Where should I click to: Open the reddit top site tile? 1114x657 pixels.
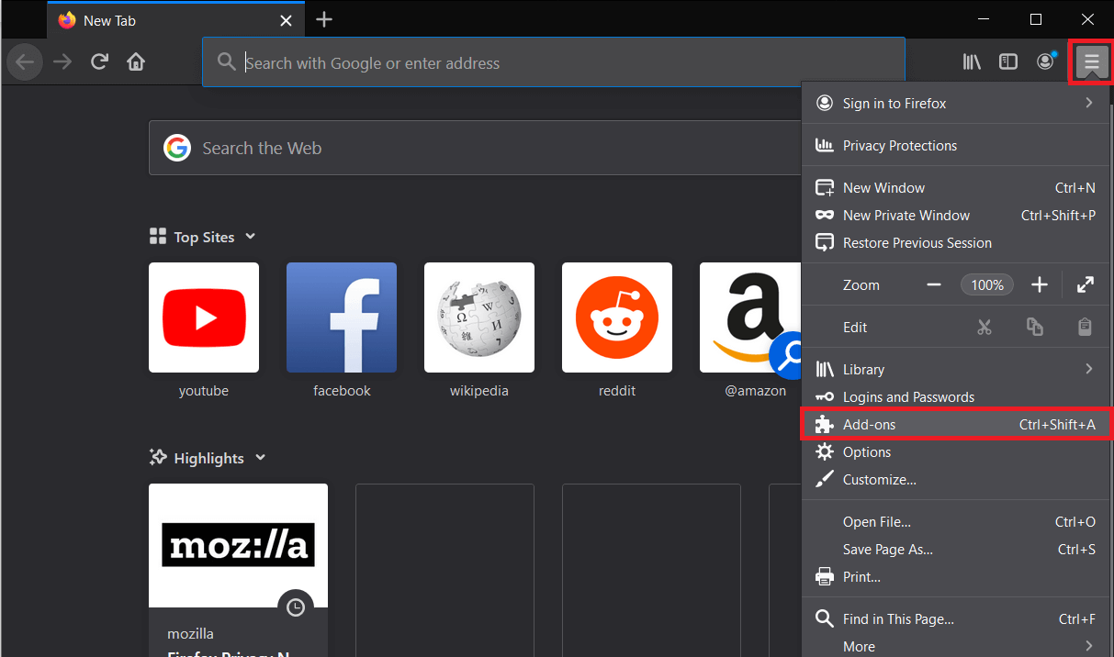(x=616, y=317)
